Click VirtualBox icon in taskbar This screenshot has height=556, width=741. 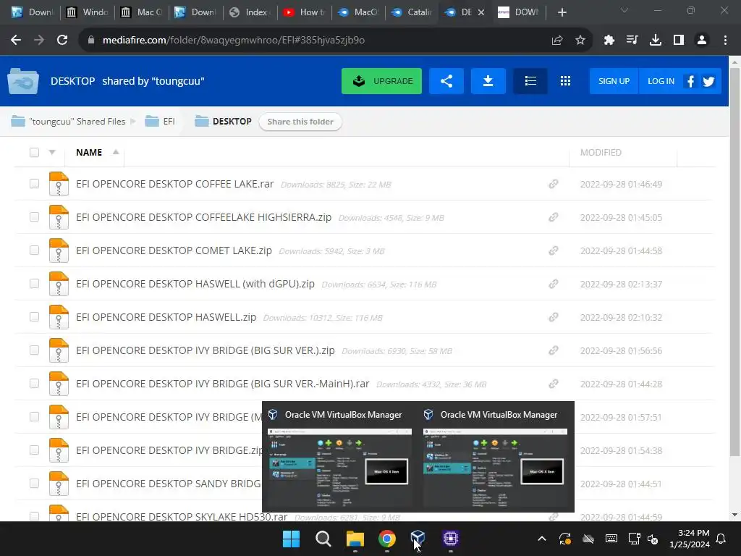pyautogui.click(x=418, y=538)
